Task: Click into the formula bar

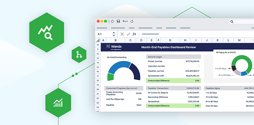Action: 196,34
